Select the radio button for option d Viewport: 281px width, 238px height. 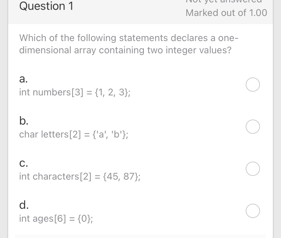[253, 211]
